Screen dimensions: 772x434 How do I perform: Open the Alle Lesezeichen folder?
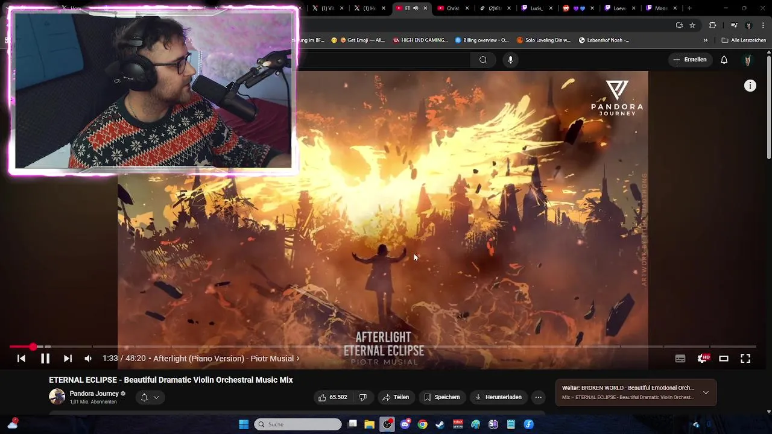[x=744, y=40]
